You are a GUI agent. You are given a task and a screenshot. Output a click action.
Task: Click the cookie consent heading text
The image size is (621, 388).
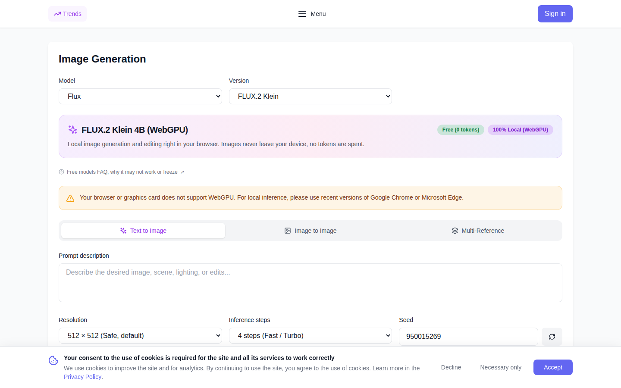(x=199, y=358)
